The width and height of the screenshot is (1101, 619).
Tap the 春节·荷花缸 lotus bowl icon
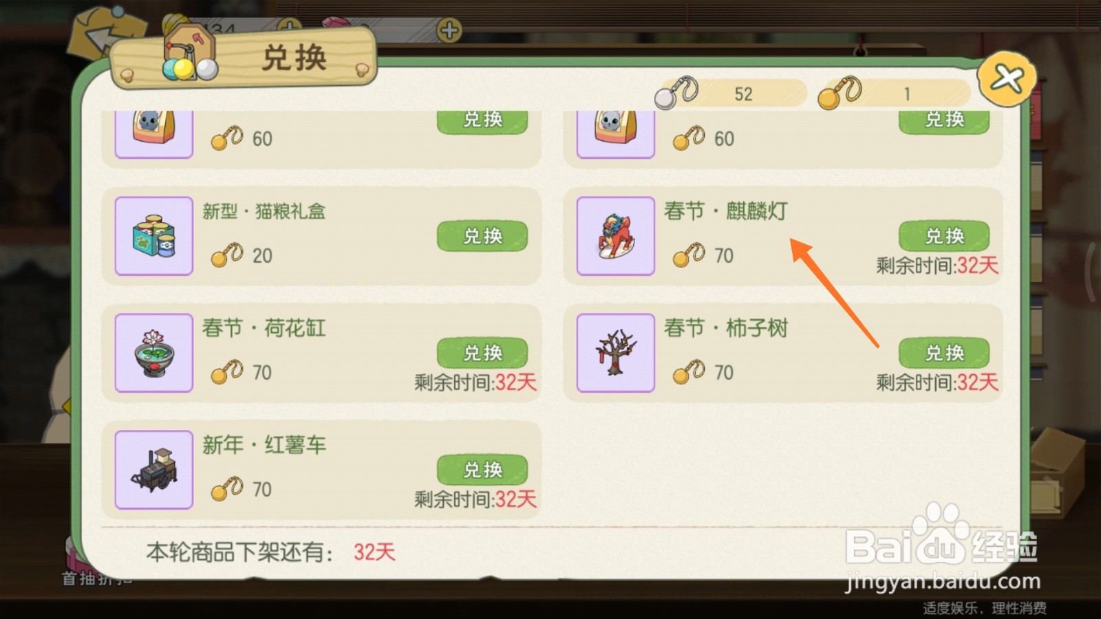153,353
